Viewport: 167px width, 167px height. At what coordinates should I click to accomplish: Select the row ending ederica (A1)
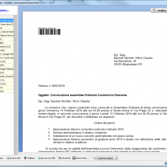click(x=7, y=47)
